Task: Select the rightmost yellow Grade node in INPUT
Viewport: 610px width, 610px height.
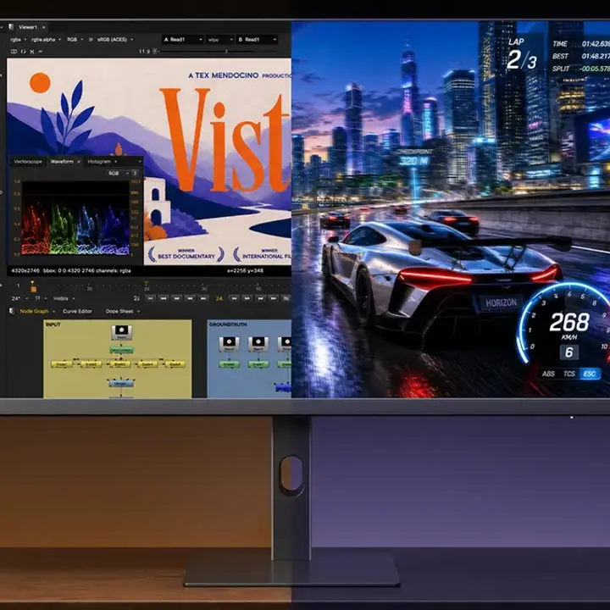Action: (x=175, y=364)
